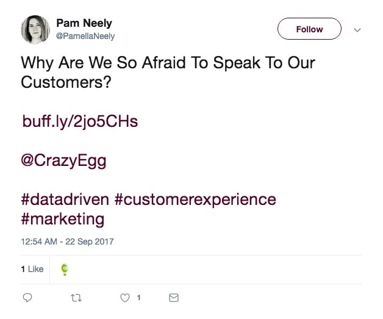
Task: Open Pam Neely's profile photo
Action: click(35, 29)
